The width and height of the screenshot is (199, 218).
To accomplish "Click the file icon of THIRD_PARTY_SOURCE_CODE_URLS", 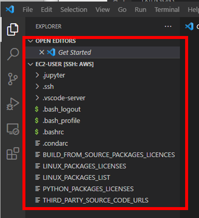I will click(38, 200).
